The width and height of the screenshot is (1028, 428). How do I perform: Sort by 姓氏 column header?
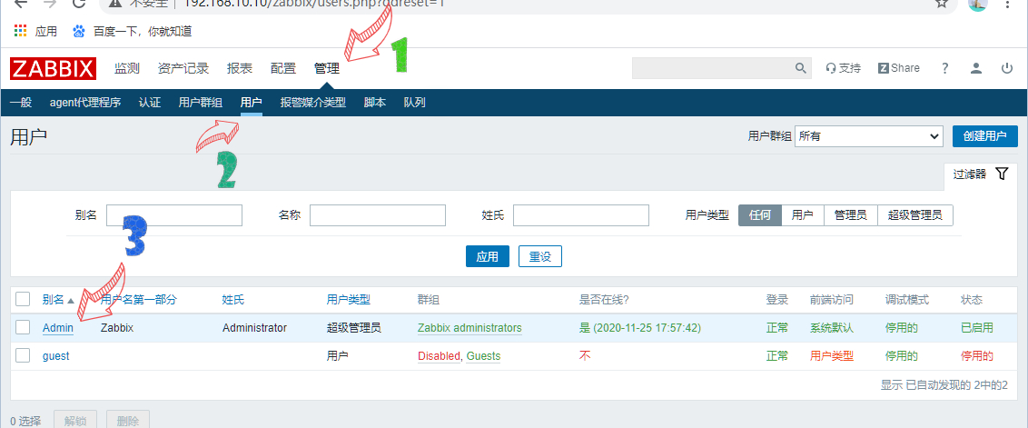[232, 299]
